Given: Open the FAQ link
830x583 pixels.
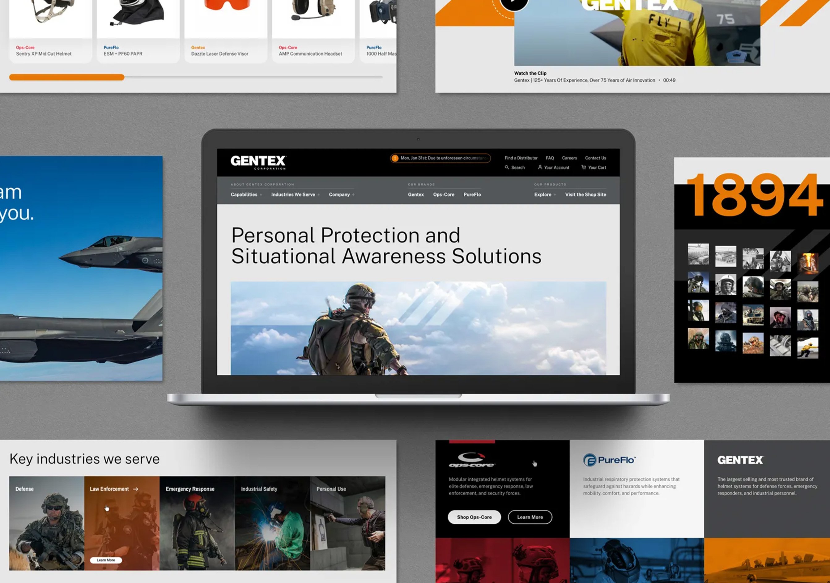Looking at the screenshot, I should [x=550, y=158].
